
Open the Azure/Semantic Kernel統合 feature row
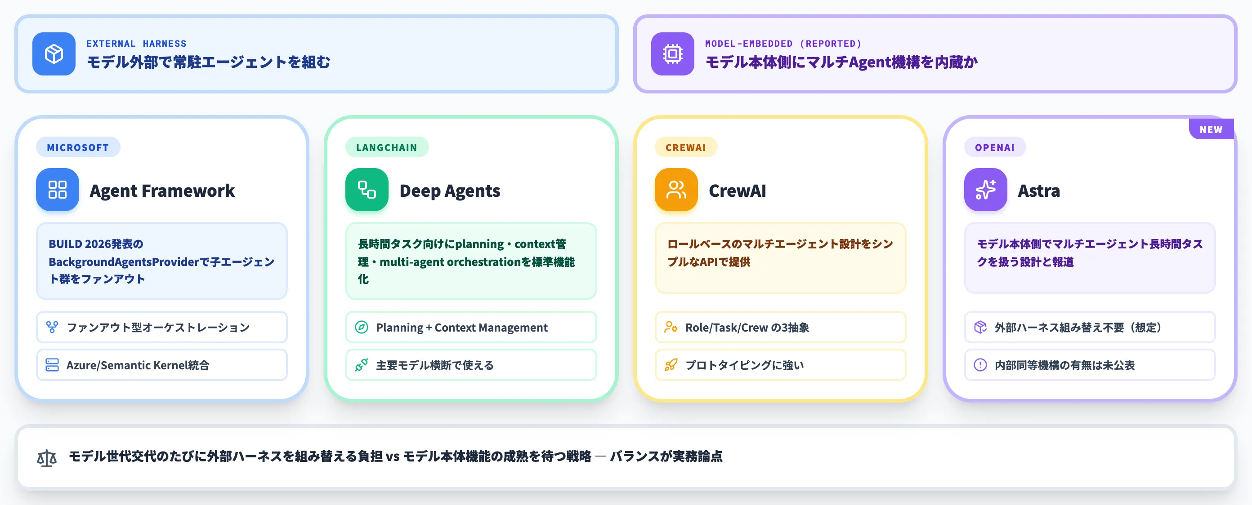(162, 365)
